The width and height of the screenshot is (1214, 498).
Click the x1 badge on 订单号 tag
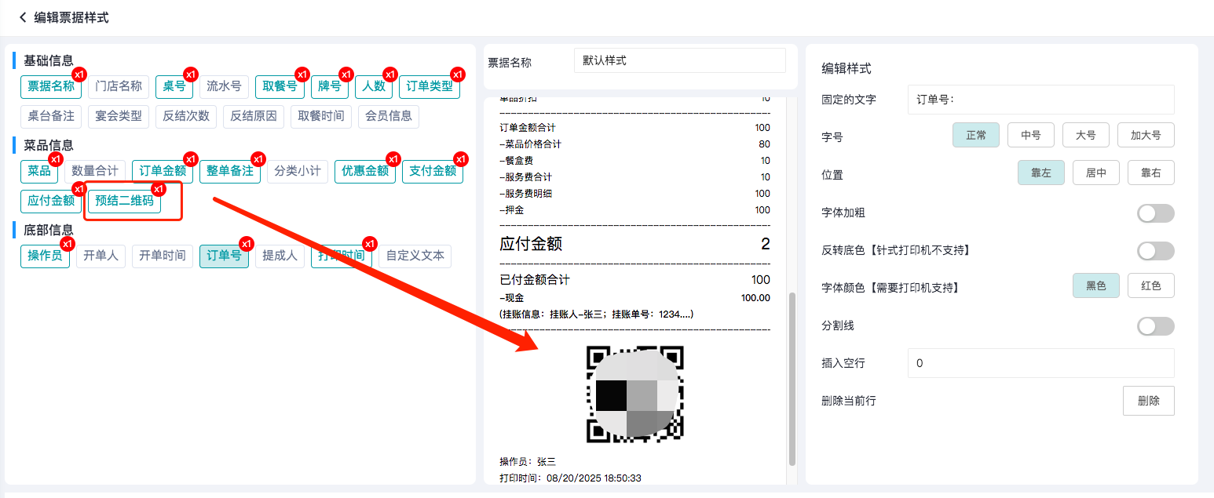(247, 244)
